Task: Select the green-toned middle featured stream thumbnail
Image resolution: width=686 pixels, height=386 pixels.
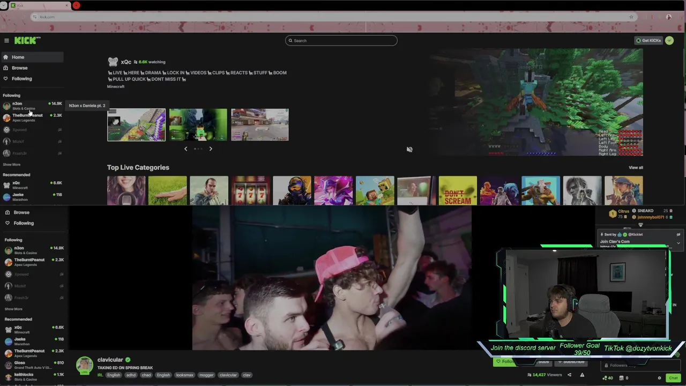Action: [198, 125]
